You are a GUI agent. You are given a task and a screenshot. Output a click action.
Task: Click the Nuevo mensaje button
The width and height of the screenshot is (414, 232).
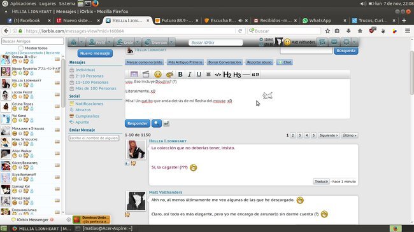pyautogui.click(x=95, y=53)
